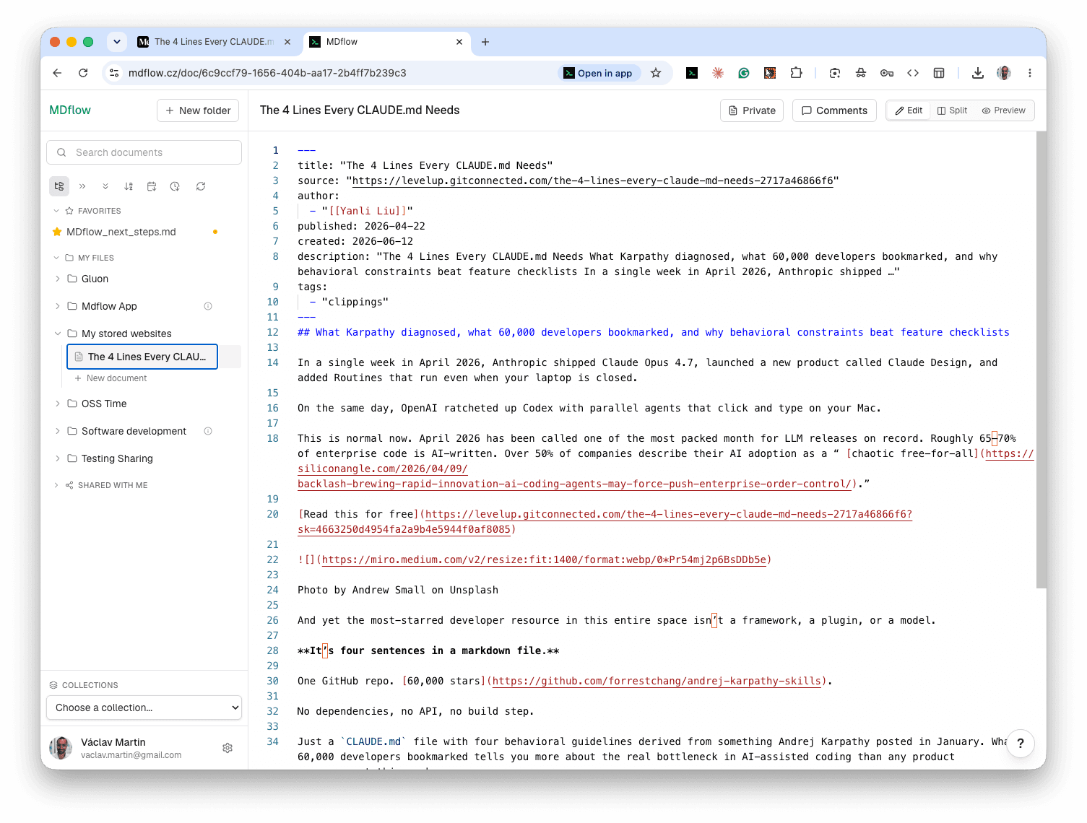Click the browser address bar URL
1087x823 pixels.
[267, 73]
